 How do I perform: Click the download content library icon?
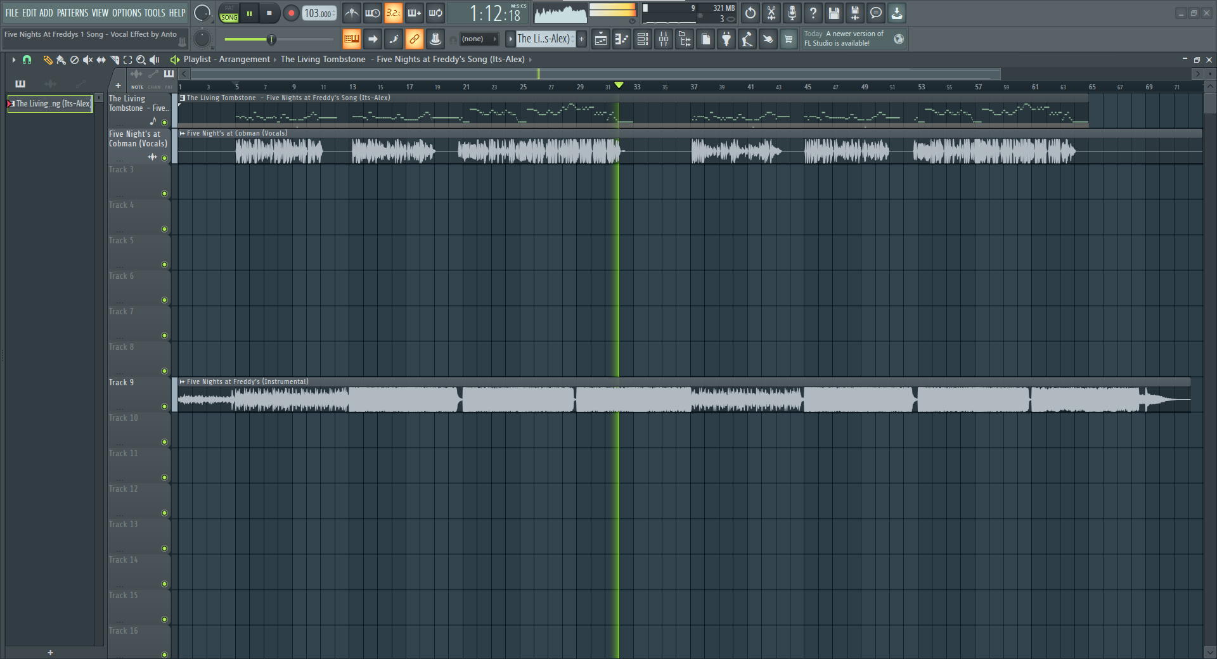pyautogui.click(x=897, y=13)
